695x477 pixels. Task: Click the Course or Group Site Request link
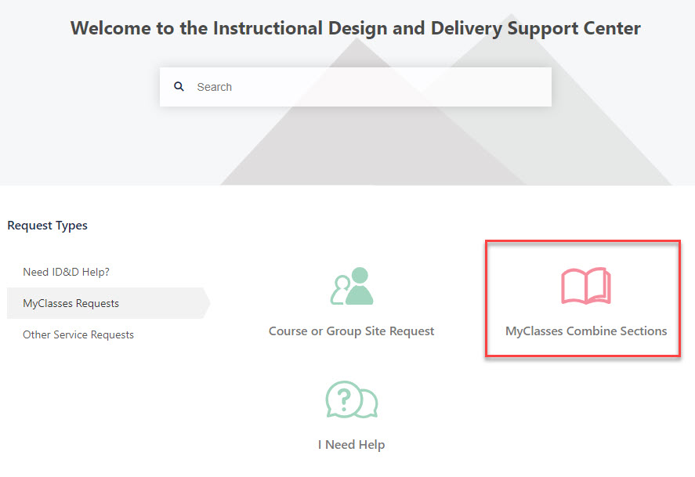pyautogui.click(x=351, y=331)
